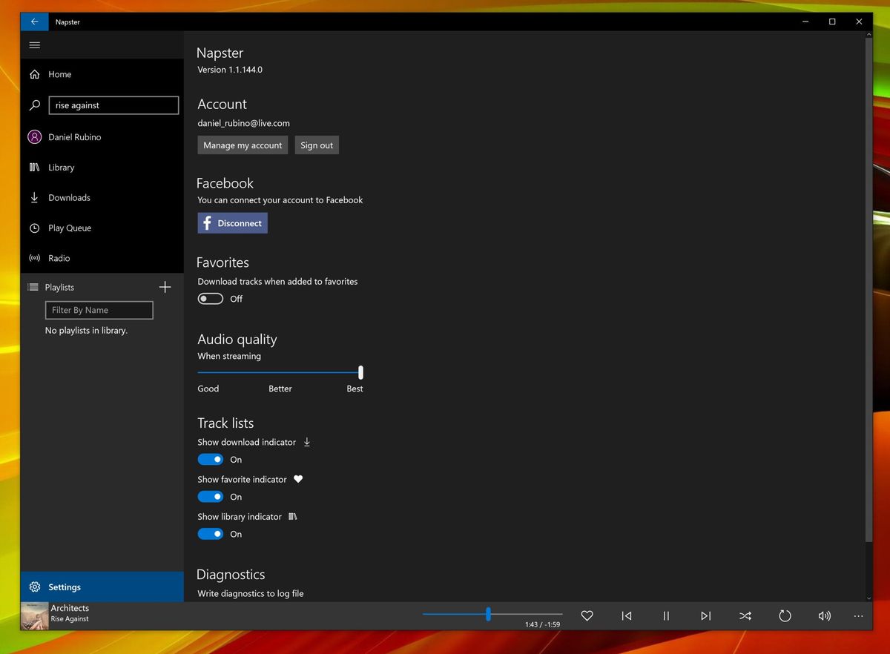Toggle download tracks when added to favorites

point(210,298)
